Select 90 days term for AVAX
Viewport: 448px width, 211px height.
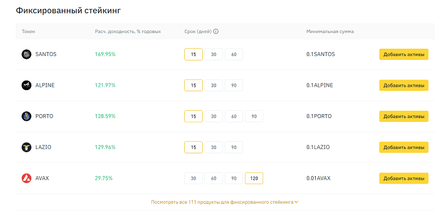tap(234, 179)
